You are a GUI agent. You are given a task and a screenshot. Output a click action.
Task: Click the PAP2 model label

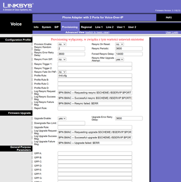(169, 18)
